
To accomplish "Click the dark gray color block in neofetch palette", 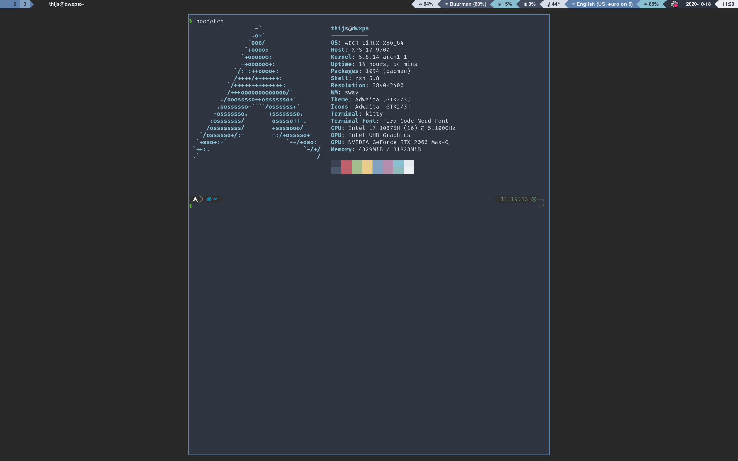I will (x=336, y=167).
